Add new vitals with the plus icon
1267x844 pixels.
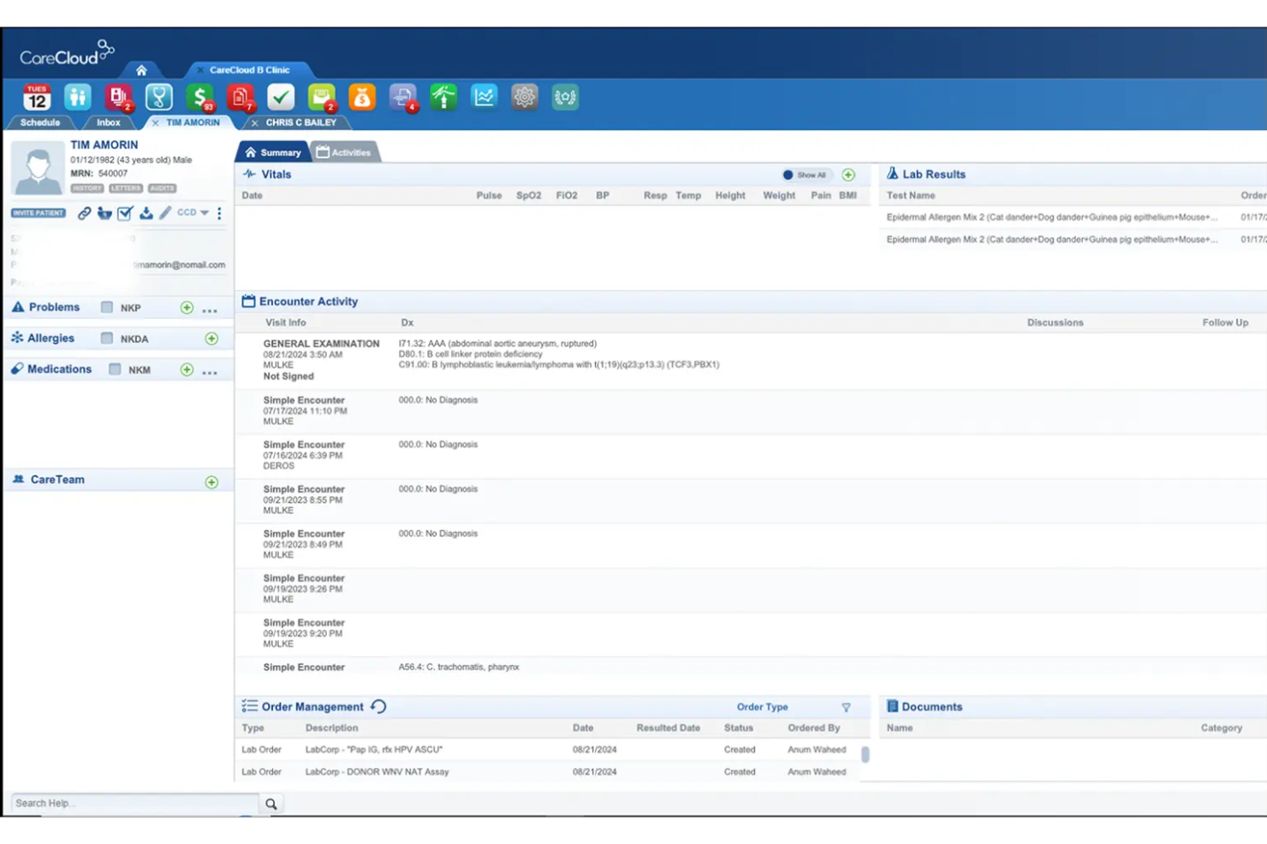[x=848, y=174]
